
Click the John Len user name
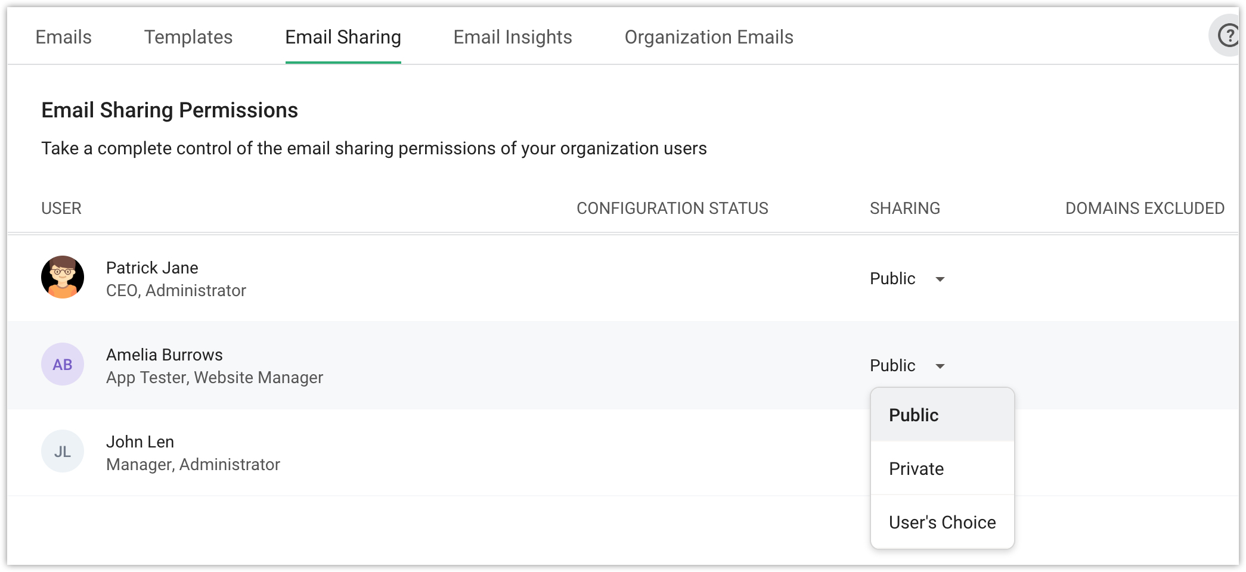[x=140, y=442]
